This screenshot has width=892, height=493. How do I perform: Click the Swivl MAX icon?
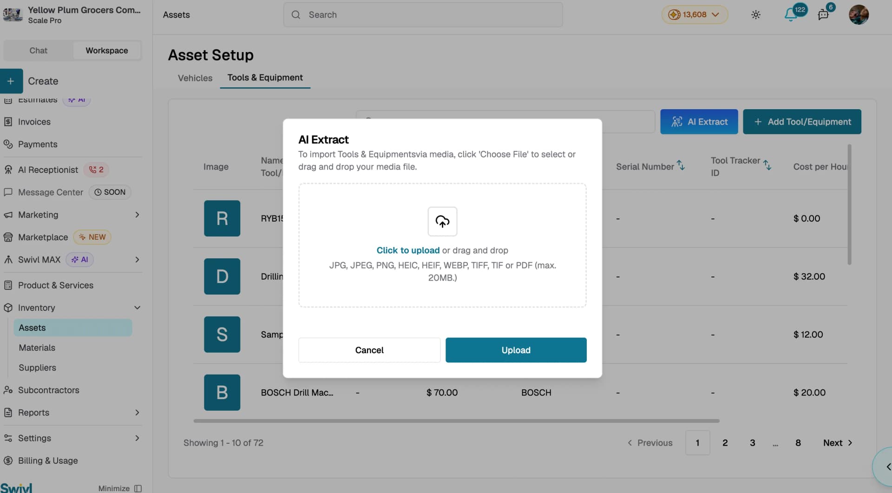pyautogui.click(x=8, y=259)
